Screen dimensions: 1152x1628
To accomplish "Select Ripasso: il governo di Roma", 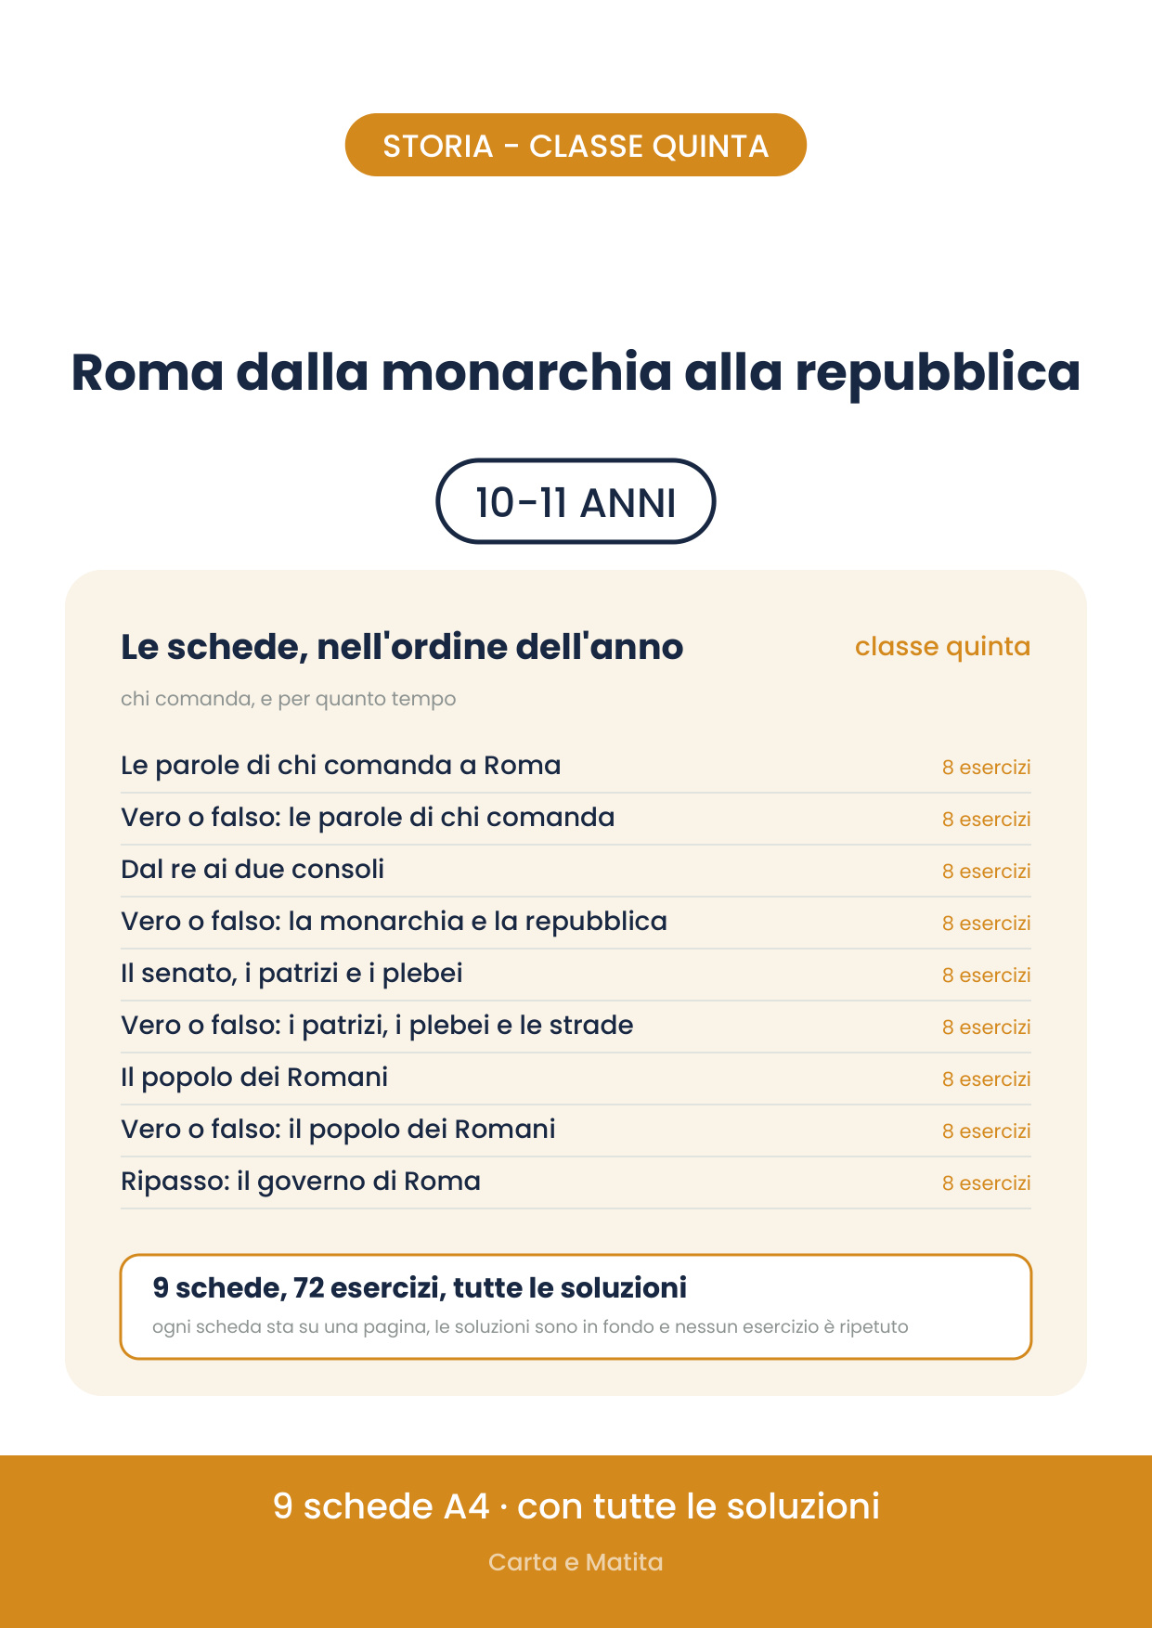I will (576, 1182).
